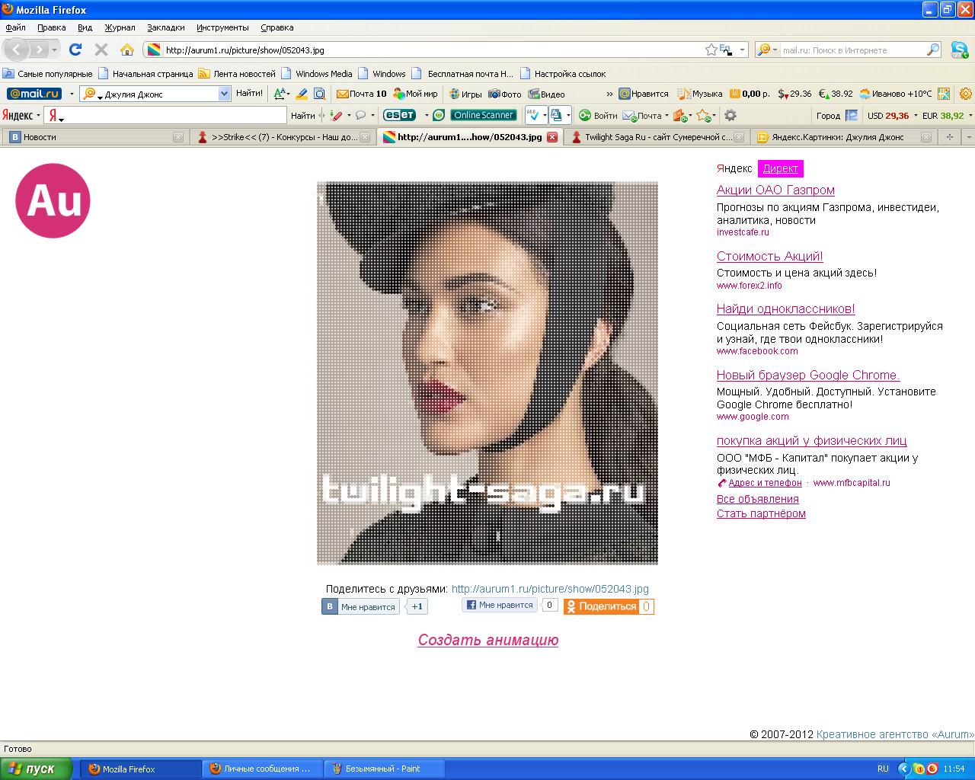Open the back/forward history dropdown arrow
Viewport: 975px width, 780px height.
pos(54,50)
